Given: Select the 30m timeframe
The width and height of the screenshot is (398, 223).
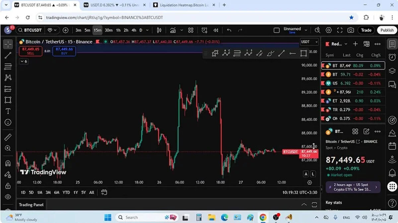Looking at the screenshot, I should [x=108, y=30].
